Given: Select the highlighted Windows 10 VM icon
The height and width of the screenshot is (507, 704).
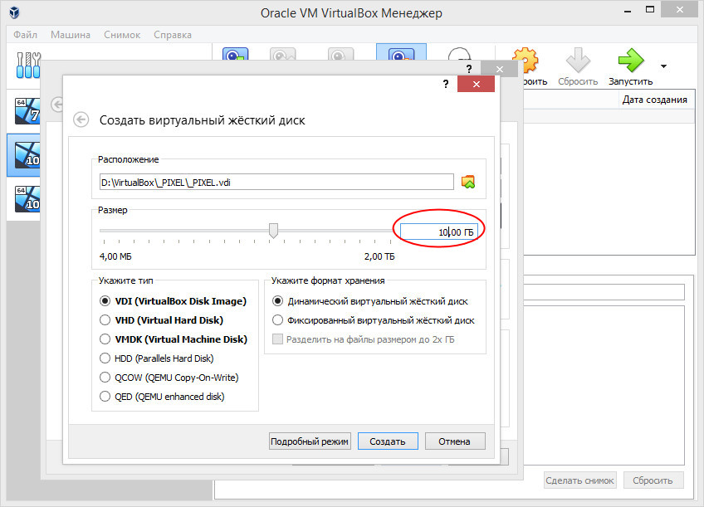Looking at the screenshot, I should click(x=27, y=155).
